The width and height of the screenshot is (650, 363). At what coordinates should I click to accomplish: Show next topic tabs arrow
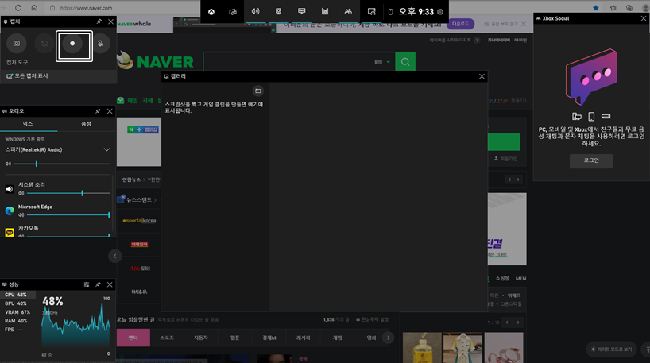(x=388, y=338)
